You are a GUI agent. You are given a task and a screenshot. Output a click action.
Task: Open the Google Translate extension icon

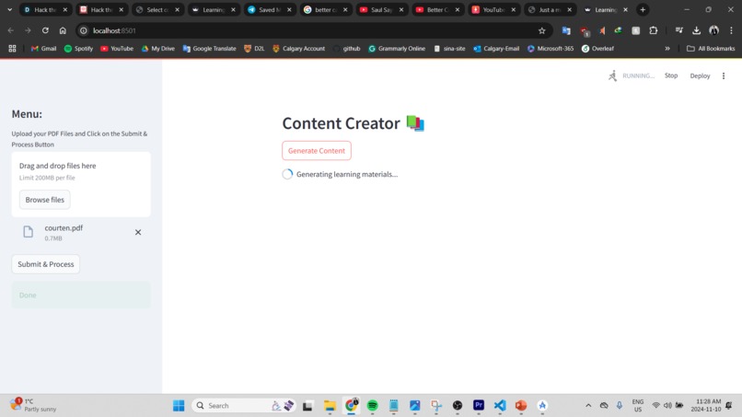pyautogui.click(x=566, y=30)
